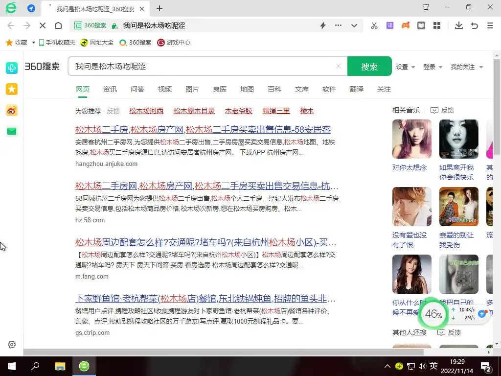Image resolution: width=501 pixels, height=376 pixels.
Task: Open File Explorer from the taskbar
Action: point(60,366)
